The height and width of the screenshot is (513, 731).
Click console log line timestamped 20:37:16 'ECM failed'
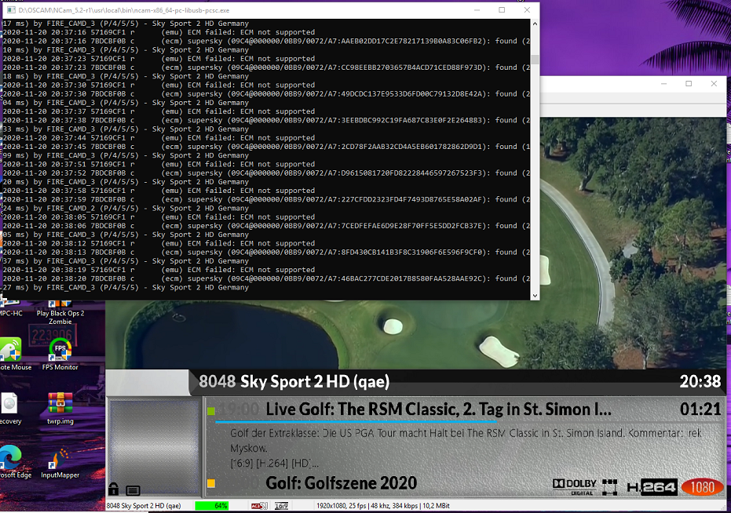tap(159, 32)
